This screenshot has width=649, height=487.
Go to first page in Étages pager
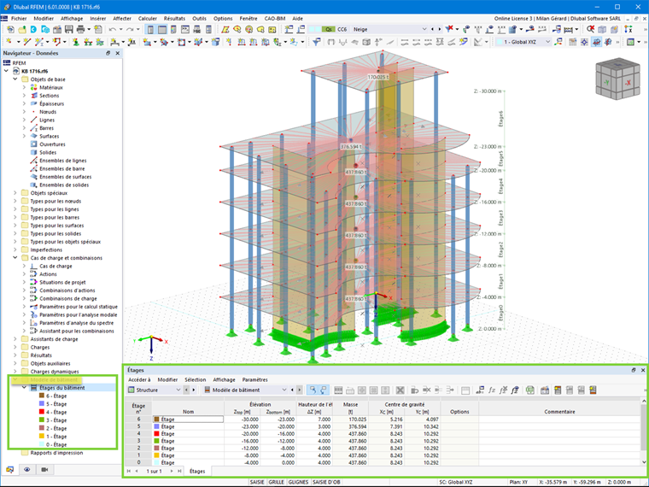129,472
